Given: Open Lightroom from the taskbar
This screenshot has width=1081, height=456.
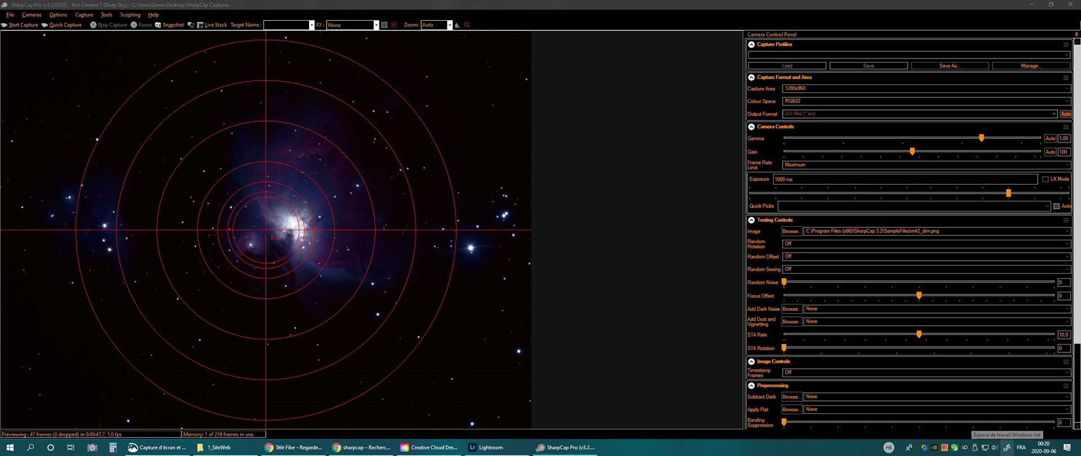Looking at the screenshot, I should coord(485,448).
